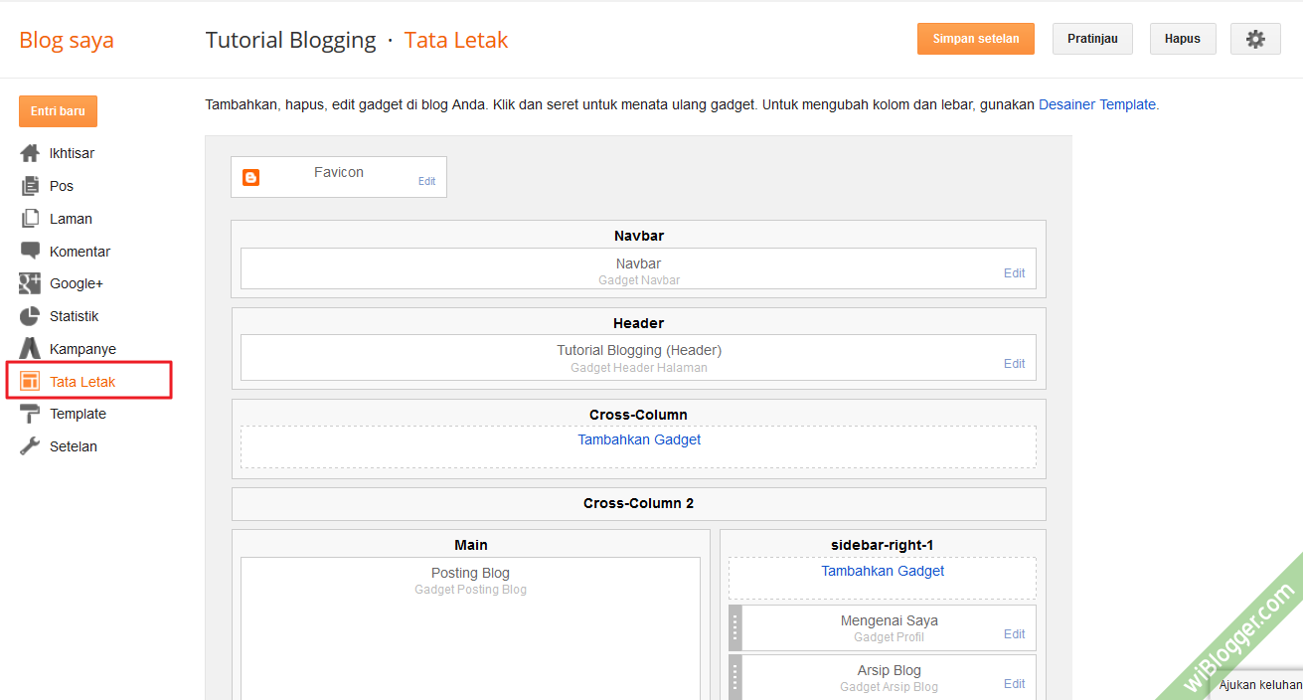
Task: Click the Setelan wrench icon
Action: pos(30,446)
